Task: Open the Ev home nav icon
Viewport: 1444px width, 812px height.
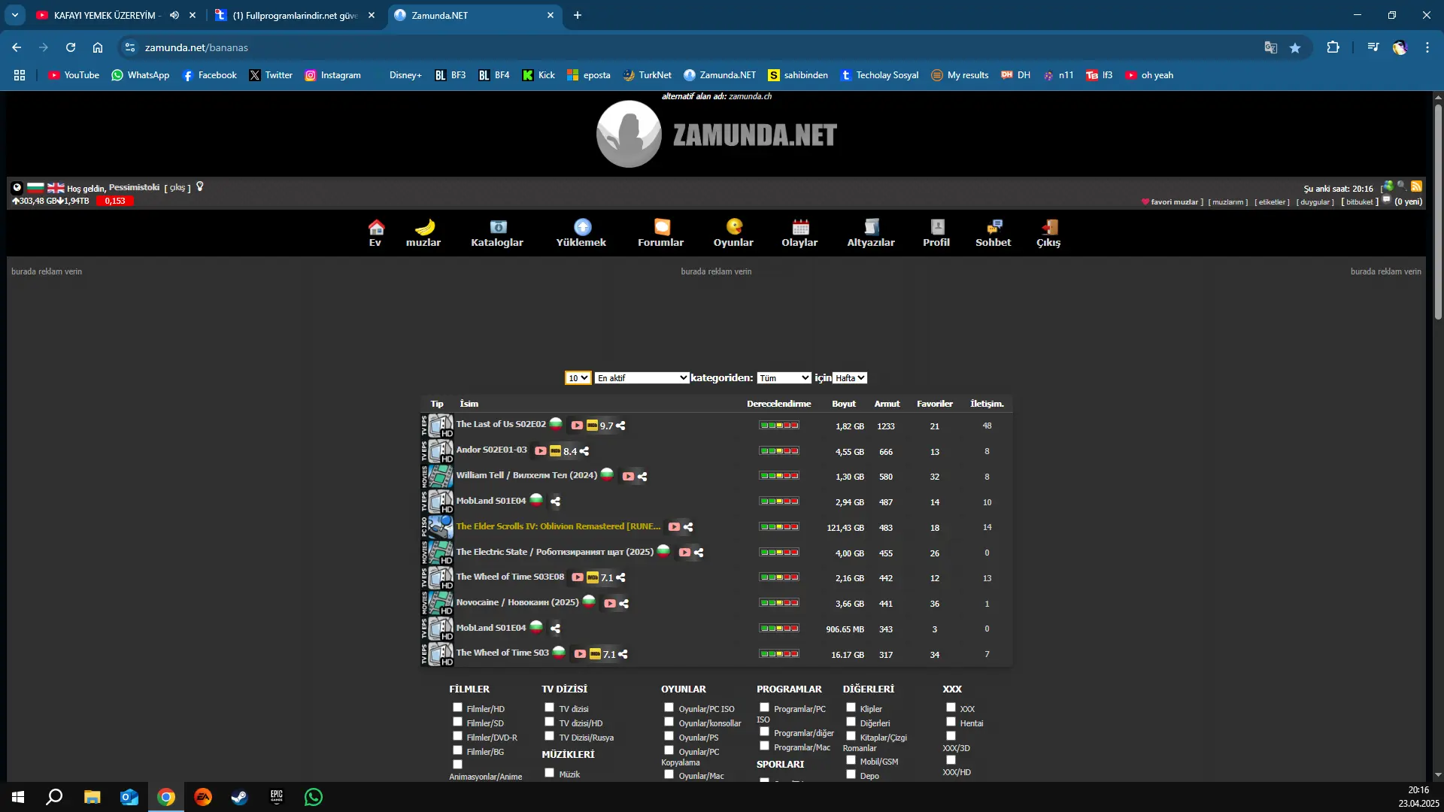Action: click(376, 227)
